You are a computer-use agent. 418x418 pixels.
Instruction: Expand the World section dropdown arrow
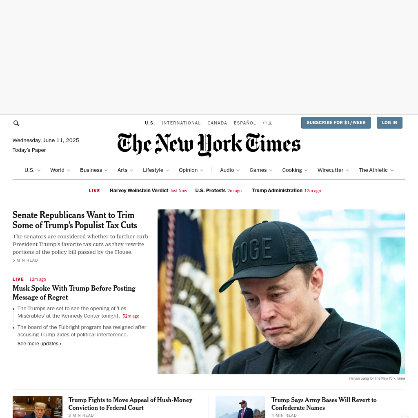pos(69,170)
